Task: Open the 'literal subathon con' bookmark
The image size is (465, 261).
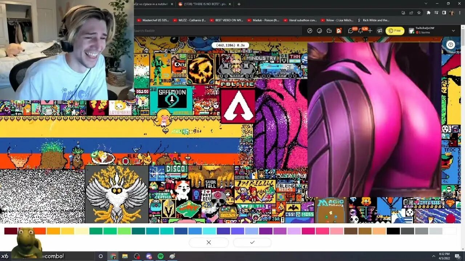Action: point(300,20)
